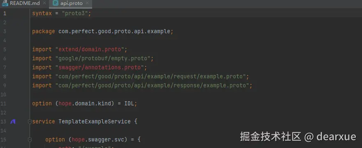Image resolution: width=362 pixels, height=148 pixels.
Task: Open import "swagger/annotations.proto"
Action: click(x=100, y=67)
